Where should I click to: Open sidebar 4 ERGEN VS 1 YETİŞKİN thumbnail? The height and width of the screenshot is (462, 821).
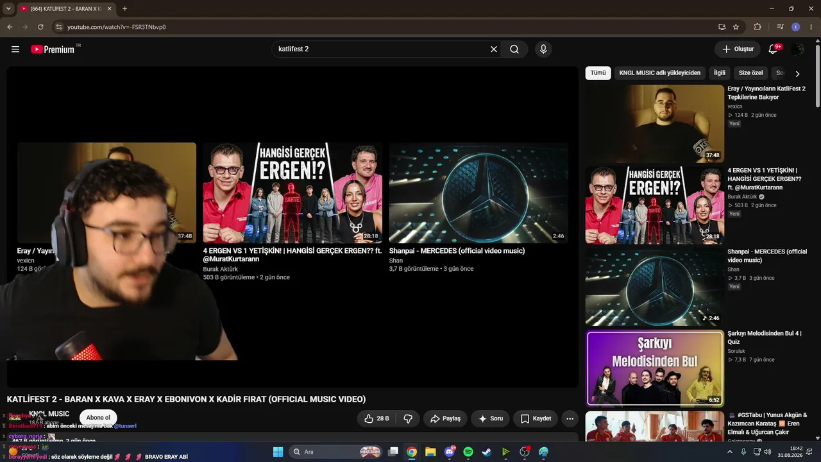(654, 205)
